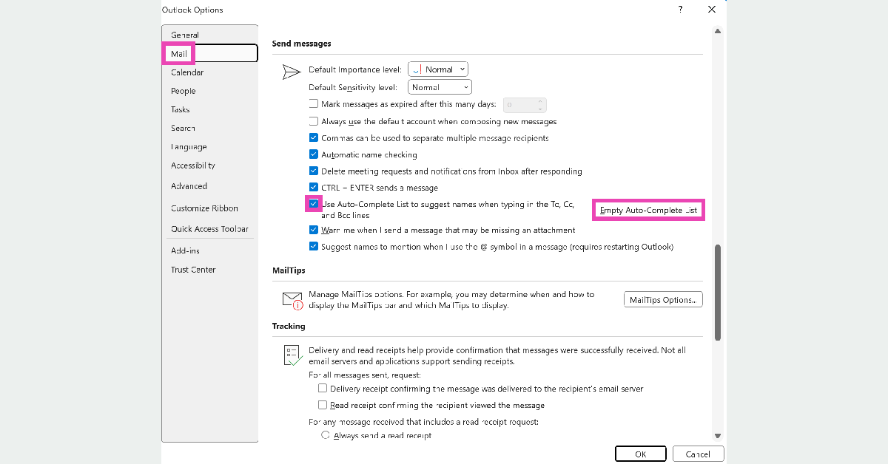Click the Send messages paper plane icon

pos(292,72)
